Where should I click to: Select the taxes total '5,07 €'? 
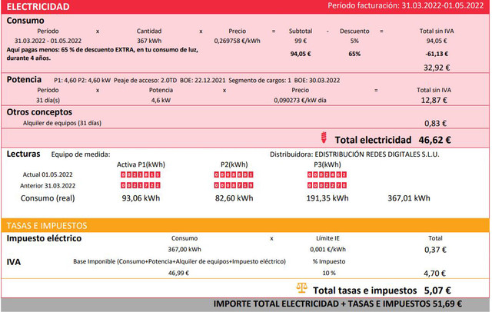437,290
